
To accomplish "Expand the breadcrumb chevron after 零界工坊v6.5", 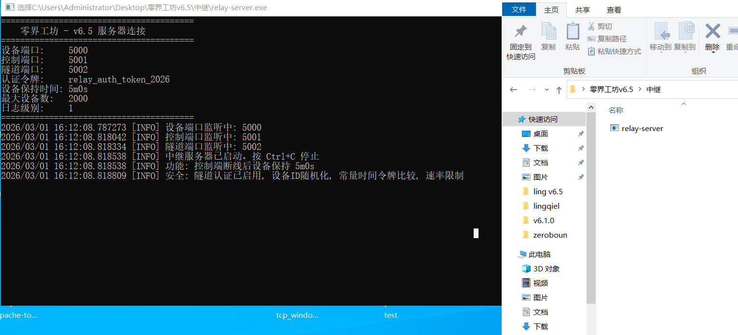I will click(640, 90).
